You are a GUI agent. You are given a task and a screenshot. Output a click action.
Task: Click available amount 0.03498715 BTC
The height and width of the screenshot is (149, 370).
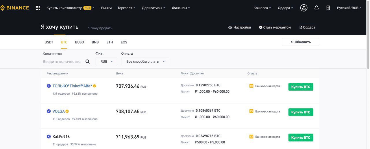[208, 136]
